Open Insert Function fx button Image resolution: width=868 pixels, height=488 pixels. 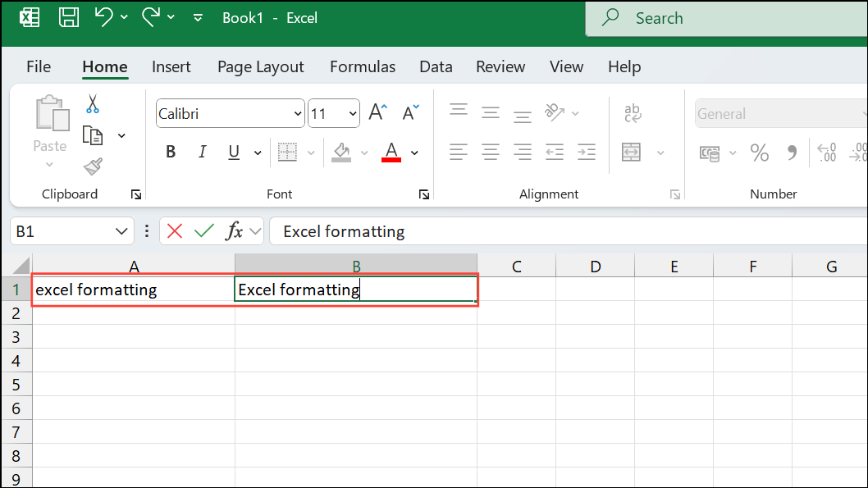[235, 231]
